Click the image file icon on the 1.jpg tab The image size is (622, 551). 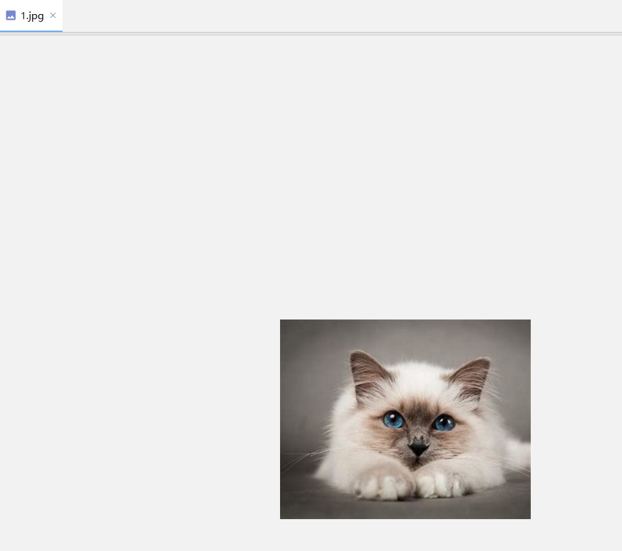[11, 16]
